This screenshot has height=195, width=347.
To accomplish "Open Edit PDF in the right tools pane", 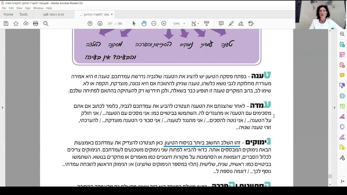I will click(x=342, y=55).
